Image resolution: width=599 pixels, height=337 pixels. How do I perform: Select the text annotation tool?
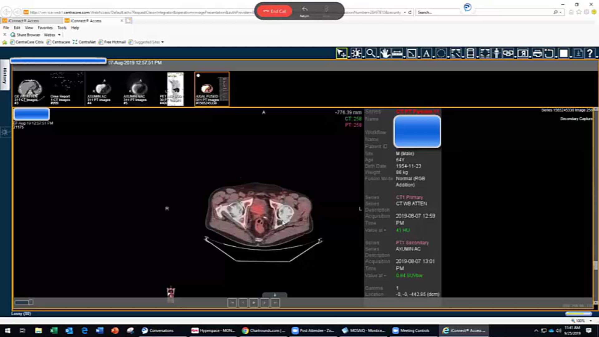point(426,53)
